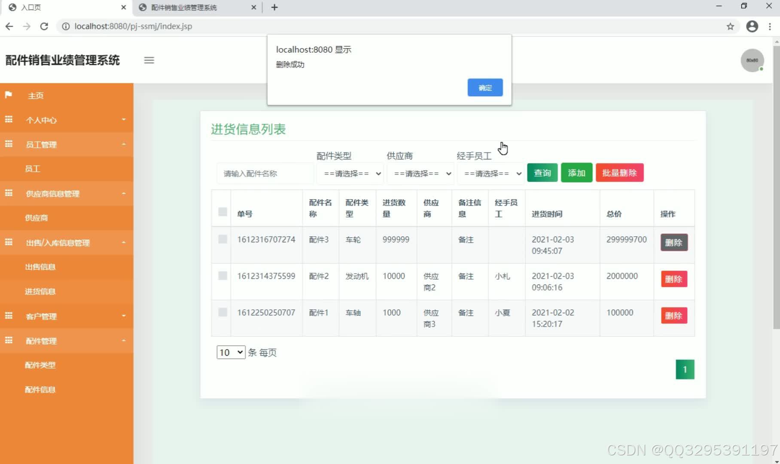Open the Chrome three-dot menu

(770, 26)
